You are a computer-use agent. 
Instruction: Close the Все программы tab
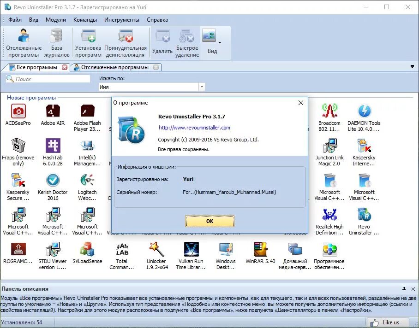tap(65, 67)
